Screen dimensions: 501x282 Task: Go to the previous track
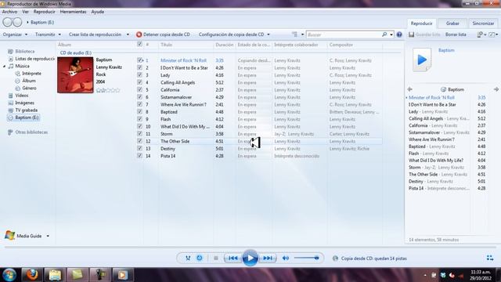click(x=233, y=258)
